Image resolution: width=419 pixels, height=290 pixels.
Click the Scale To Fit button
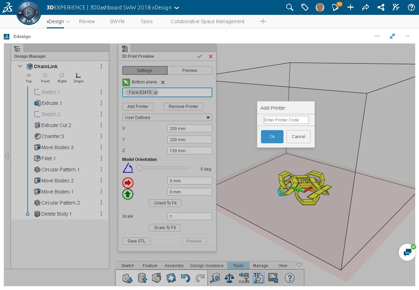[165, 228]
